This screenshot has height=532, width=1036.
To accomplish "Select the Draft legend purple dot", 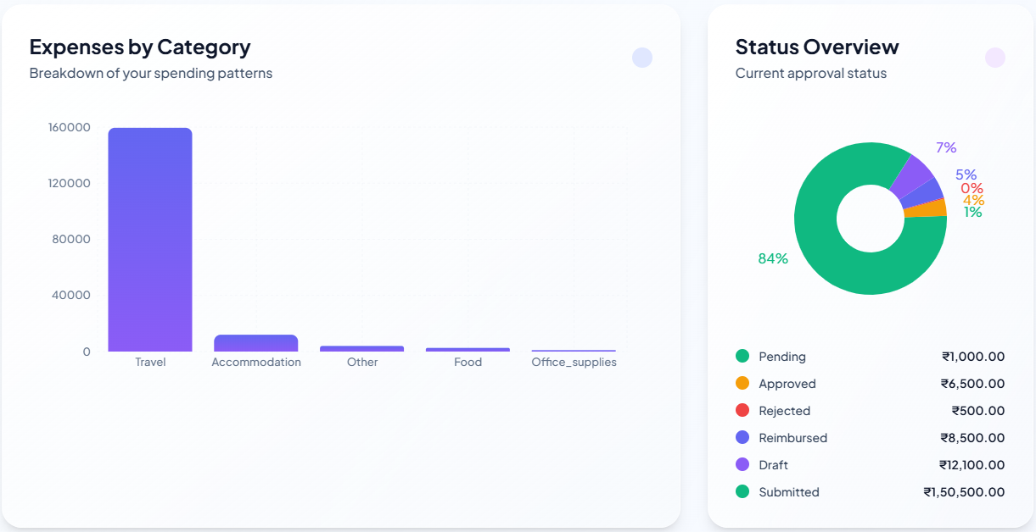I will [742, 465].
